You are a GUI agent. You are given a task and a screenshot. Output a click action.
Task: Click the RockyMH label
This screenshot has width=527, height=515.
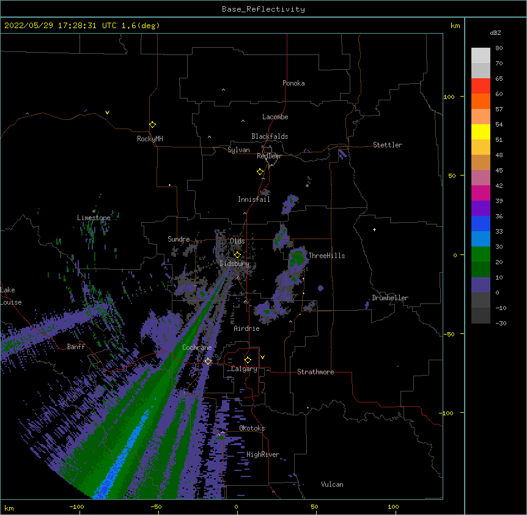click(x=150, y=138)
